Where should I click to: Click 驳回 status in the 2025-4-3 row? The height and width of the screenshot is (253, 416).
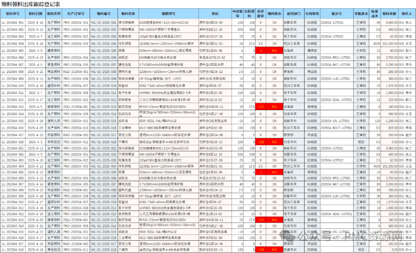[x=361, y=142]
